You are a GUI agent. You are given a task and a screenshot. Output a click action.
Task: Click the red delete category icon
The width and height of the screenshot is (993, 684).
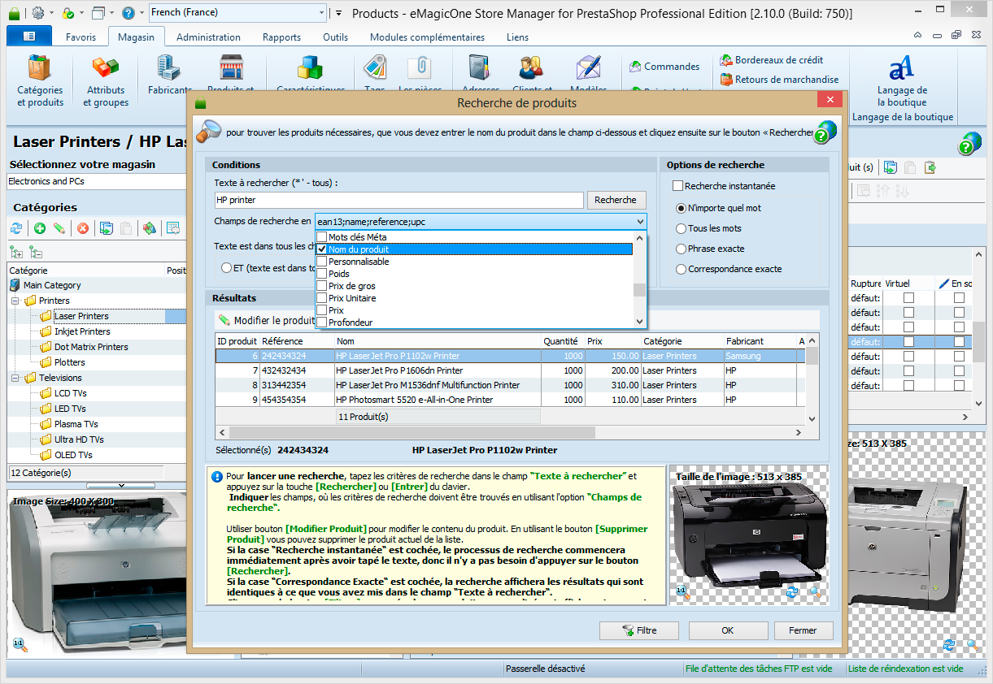click(x=83, y=228)
